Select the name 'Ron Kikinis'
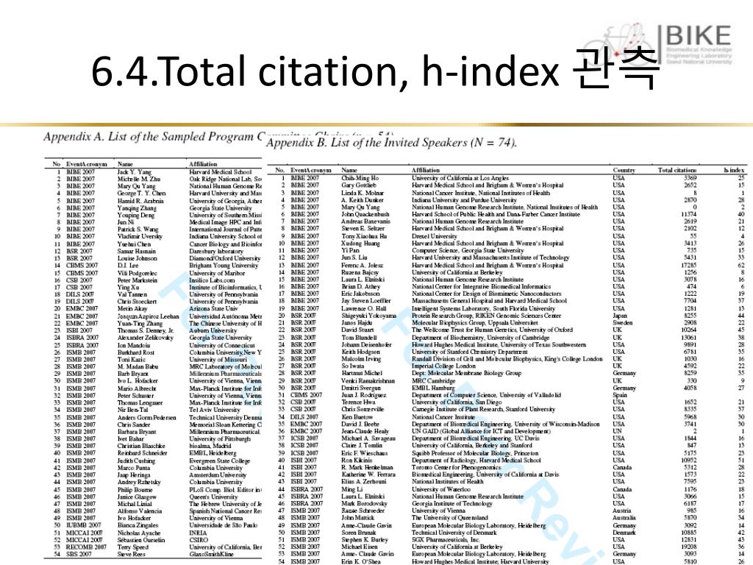Viewport: 753px width, 565px height. [x=357, y=460]
